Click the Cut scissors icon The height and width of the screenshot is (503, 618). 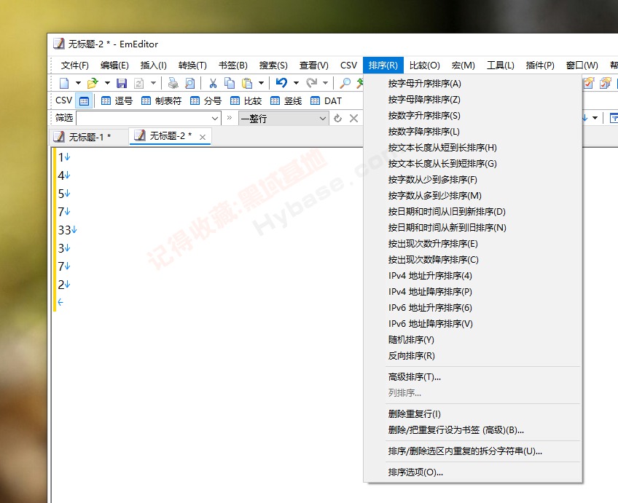pyautogui.click(x=213, y=83)
